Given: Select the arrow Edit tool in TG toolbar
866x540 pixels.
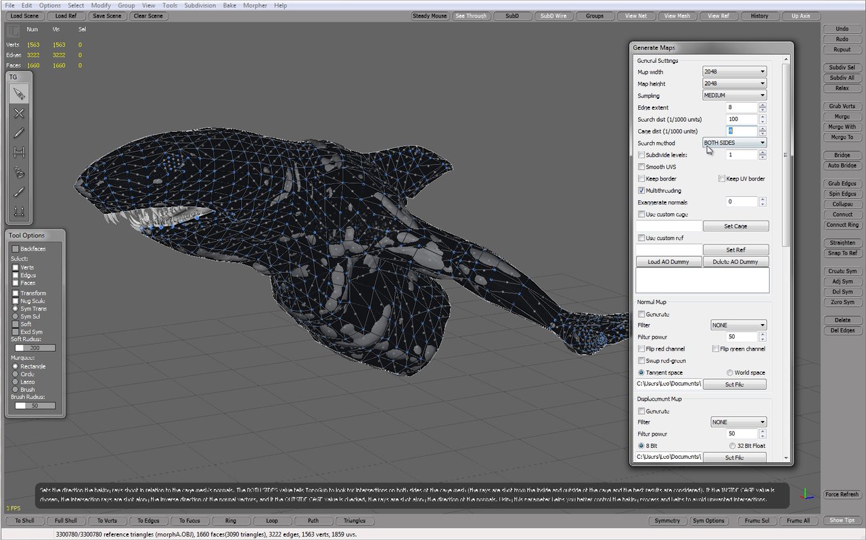Looking at the screenshot, I should (19, 94).
